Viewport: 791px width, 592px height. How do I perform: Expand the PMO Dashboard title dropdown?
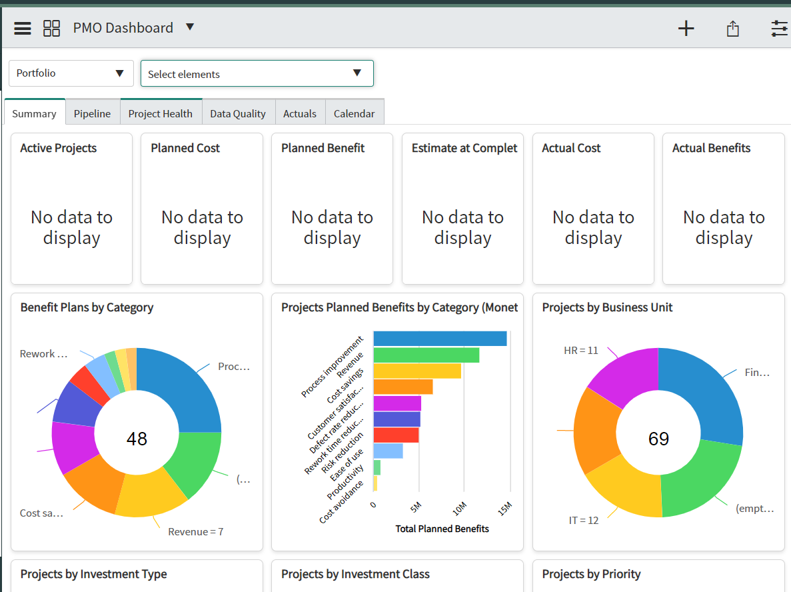(x=190, y=27)
